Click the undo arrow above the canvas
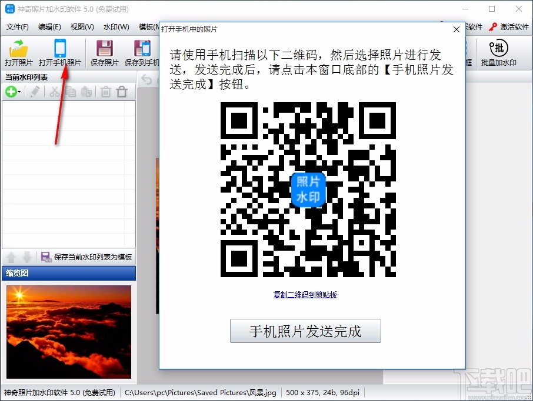 click(146, 80)
